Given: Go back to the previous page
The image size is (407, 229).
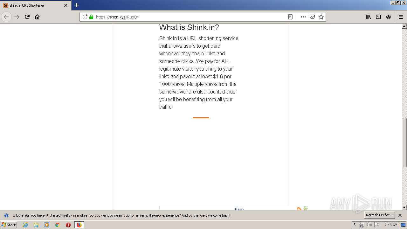Looking at the screenshot, I should [6, 17].
